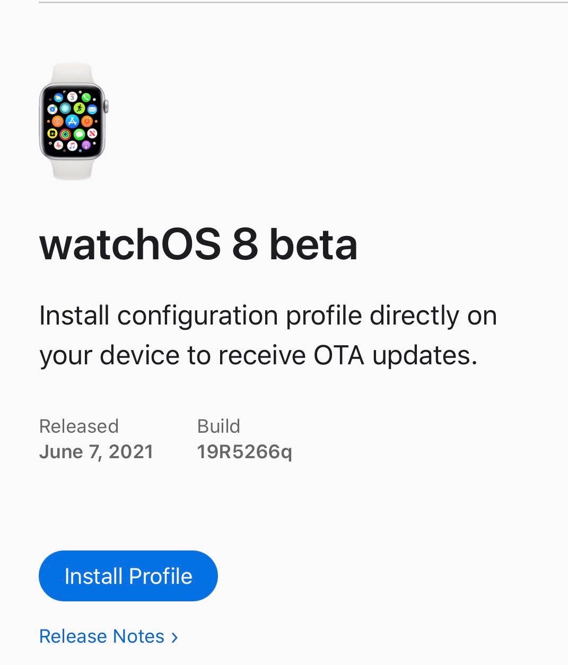
Task: Click the green Phone icon on the watch
Action: tap(85, 98)
